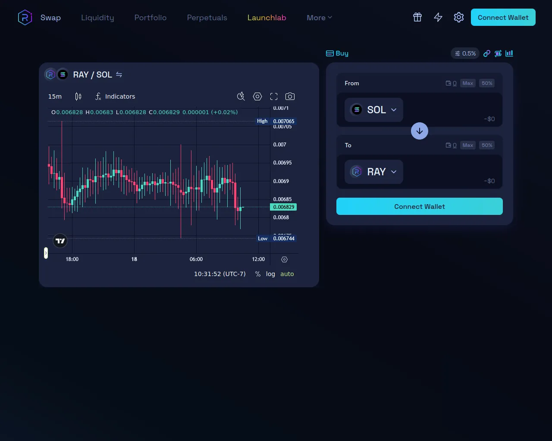This screenshot has width=552, height=441.
Task: Click the RAY / SOL pair title
Action: (92, 75)
